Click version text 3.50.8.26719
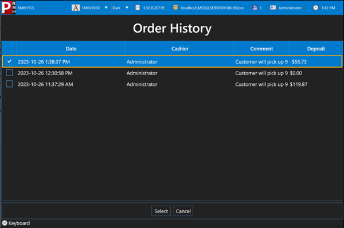The image size is (344, 228). pos(154,8)
